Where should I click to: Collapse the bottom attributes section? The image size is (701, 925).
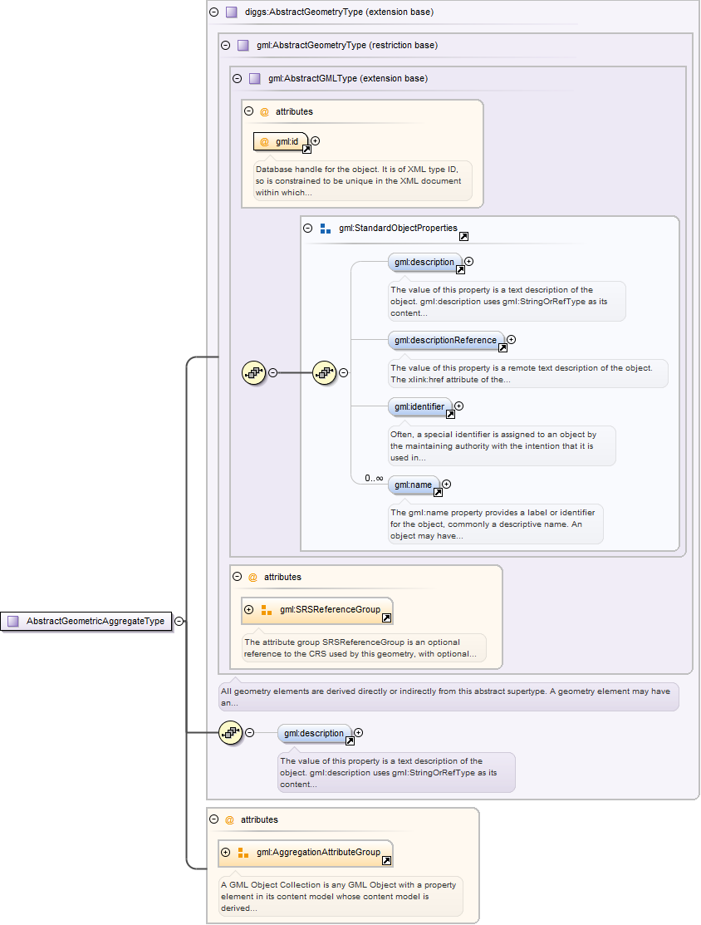click(213, 819)
